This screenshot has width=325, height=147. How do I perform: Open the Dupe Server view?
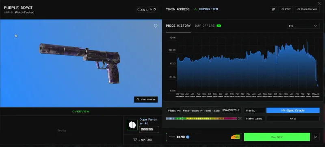pos(307,9)
